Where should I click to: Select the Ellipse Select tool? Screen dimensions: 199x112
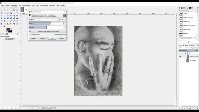coord(5,10)
